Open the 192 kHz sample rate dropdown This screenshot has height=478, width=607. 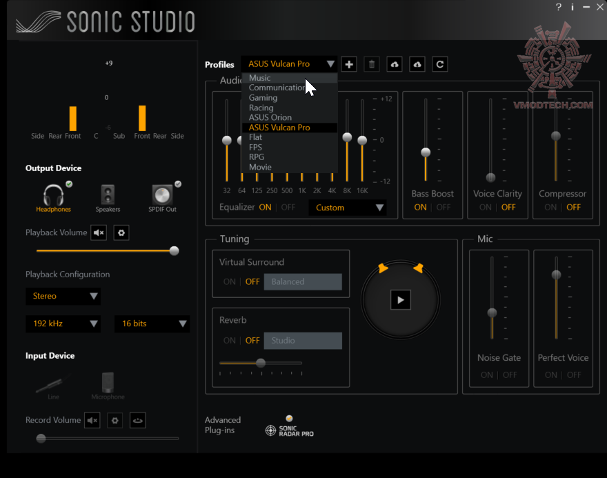click(x=63, y=323)
